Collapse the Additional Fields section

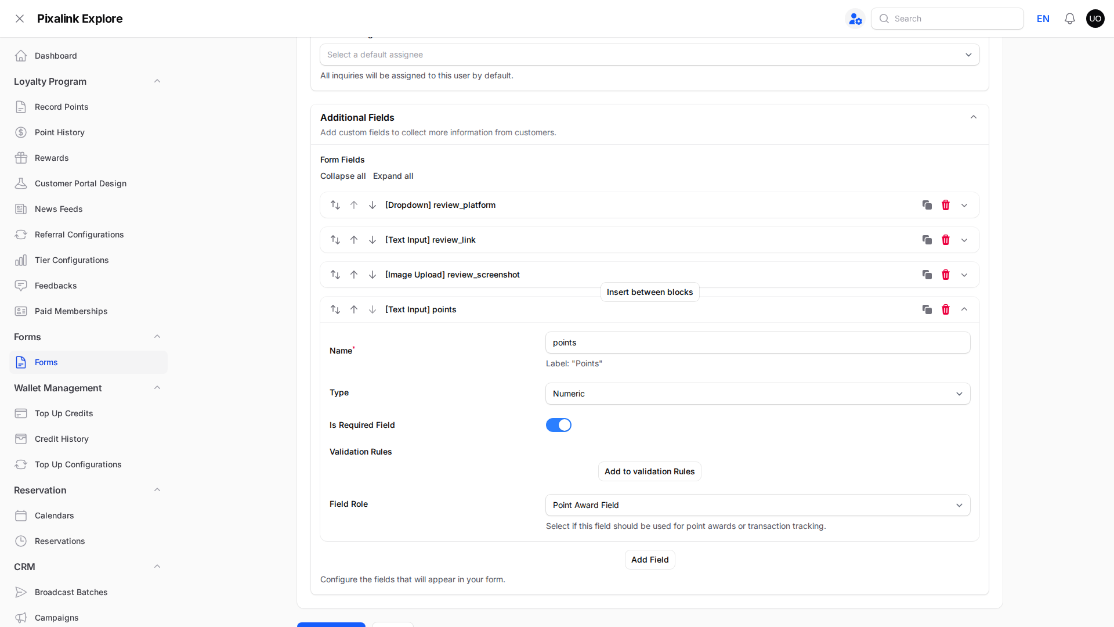(x=974, y=117)
